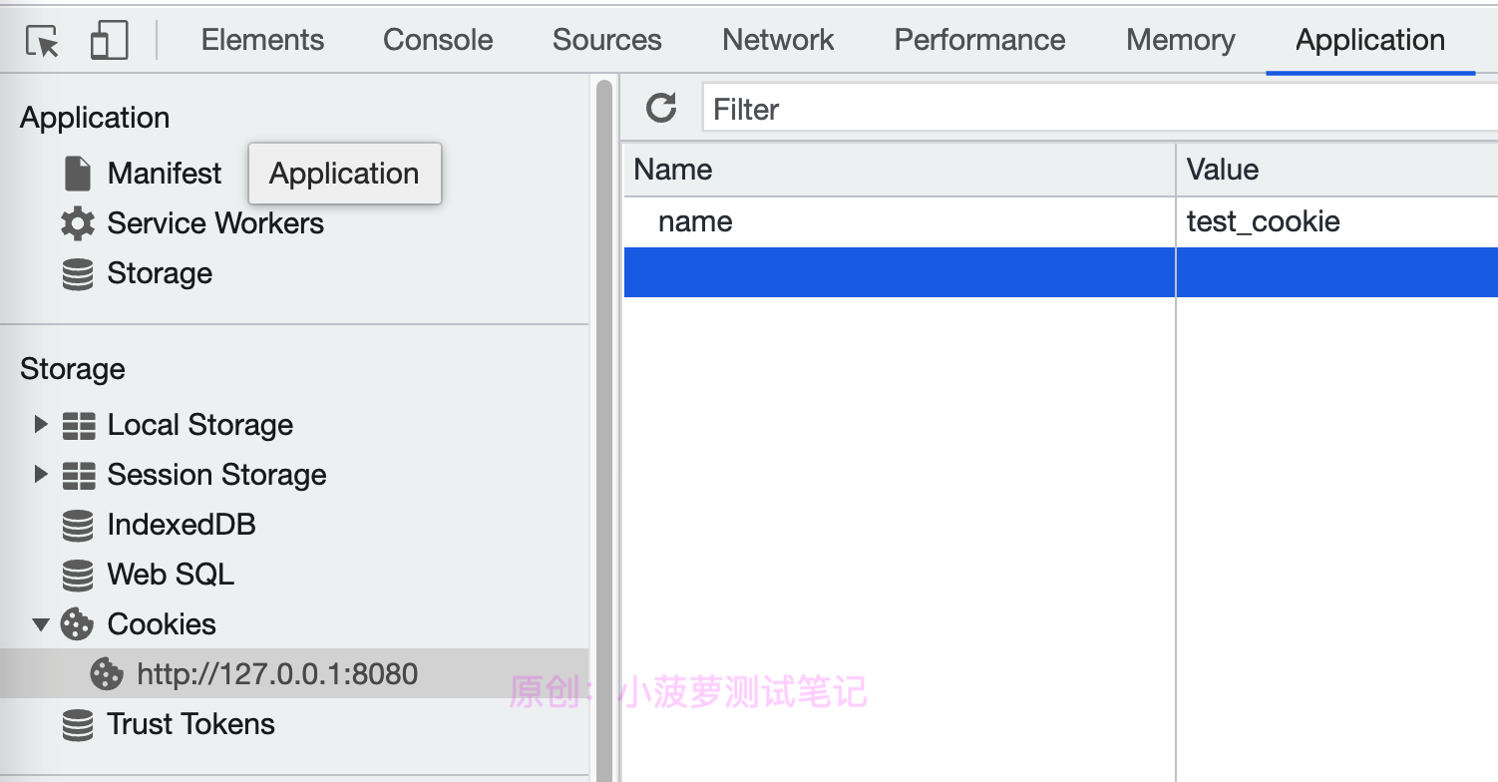Collapse the Cookies tree section
Viewport: 1498px width, 782px height.
click(x=40, y=623)
